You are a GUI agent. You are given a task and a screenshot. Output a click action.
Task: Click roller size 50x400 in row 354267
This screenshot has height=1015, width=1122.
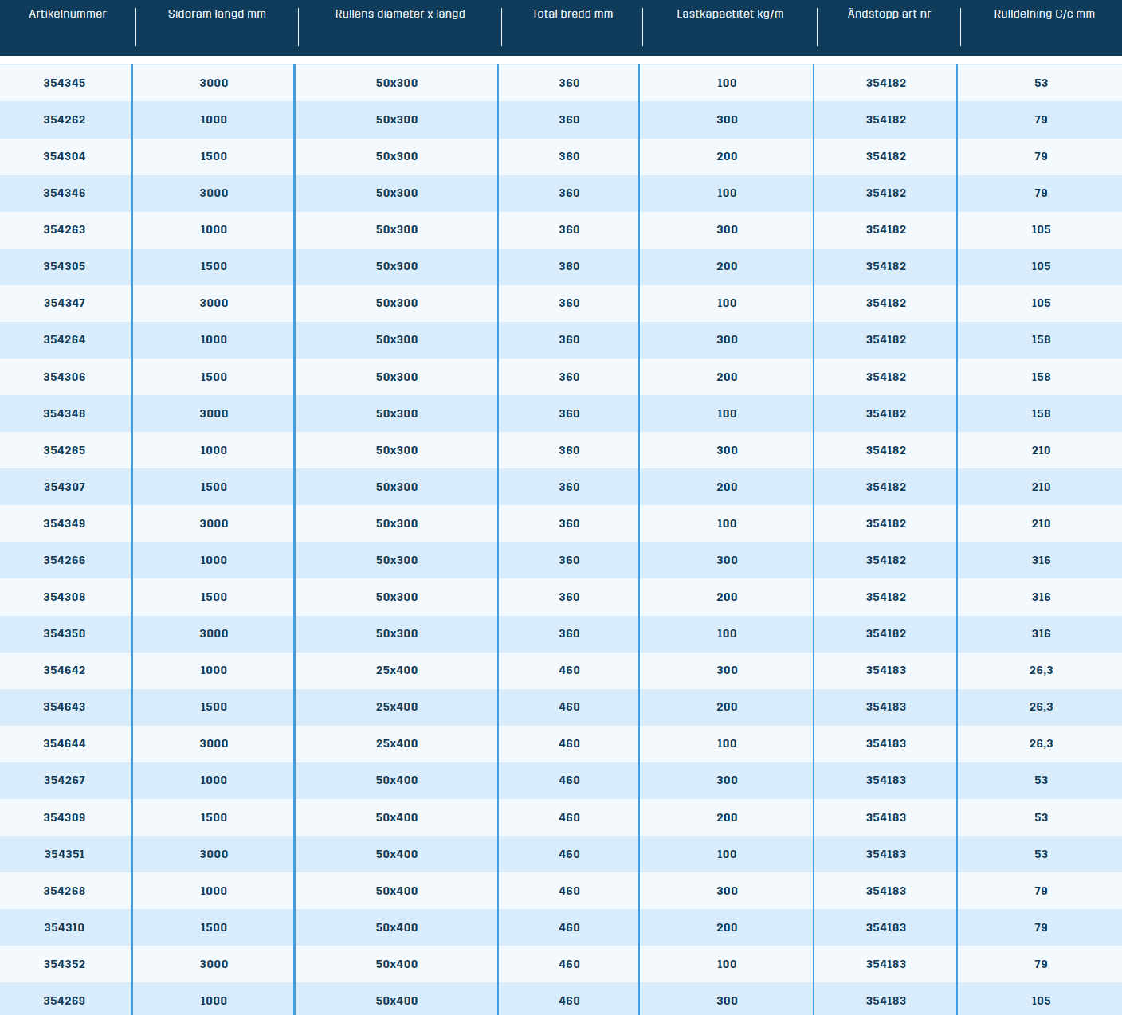397,780
